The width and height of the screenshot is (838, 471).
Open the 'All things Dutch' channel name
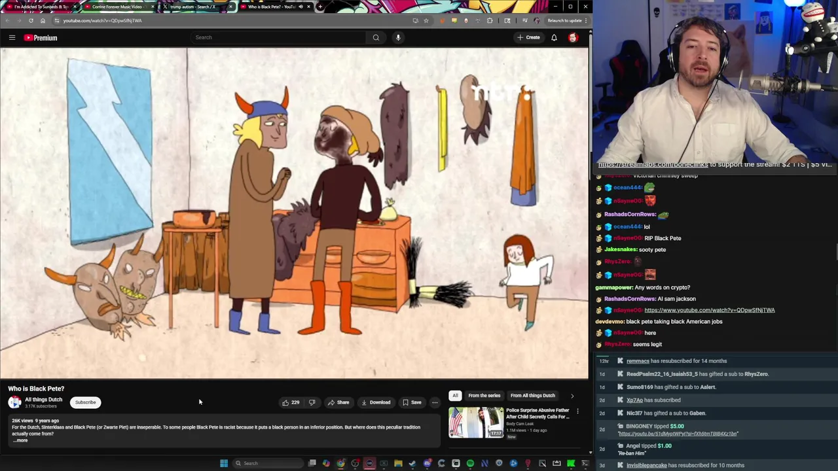point(43,400)
